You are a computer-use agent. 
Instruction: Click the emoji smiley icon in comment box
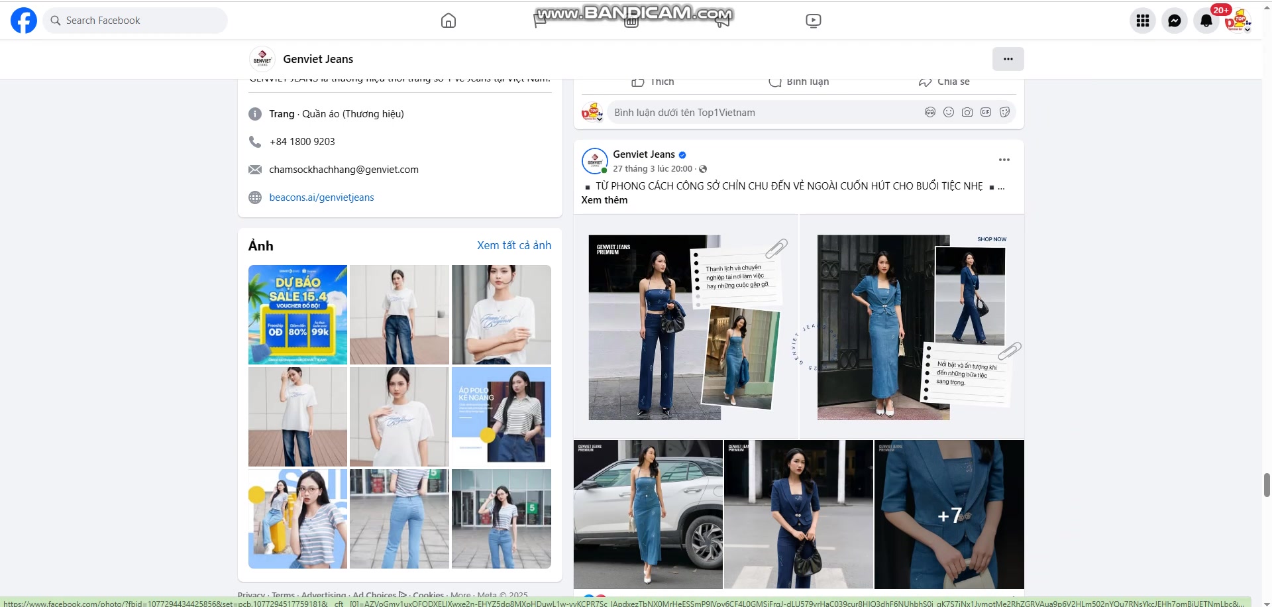tap(949, 113)
